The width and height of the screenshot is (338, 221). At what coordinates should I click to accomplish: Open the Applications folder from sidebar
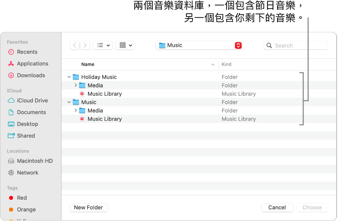click(32, 64)
